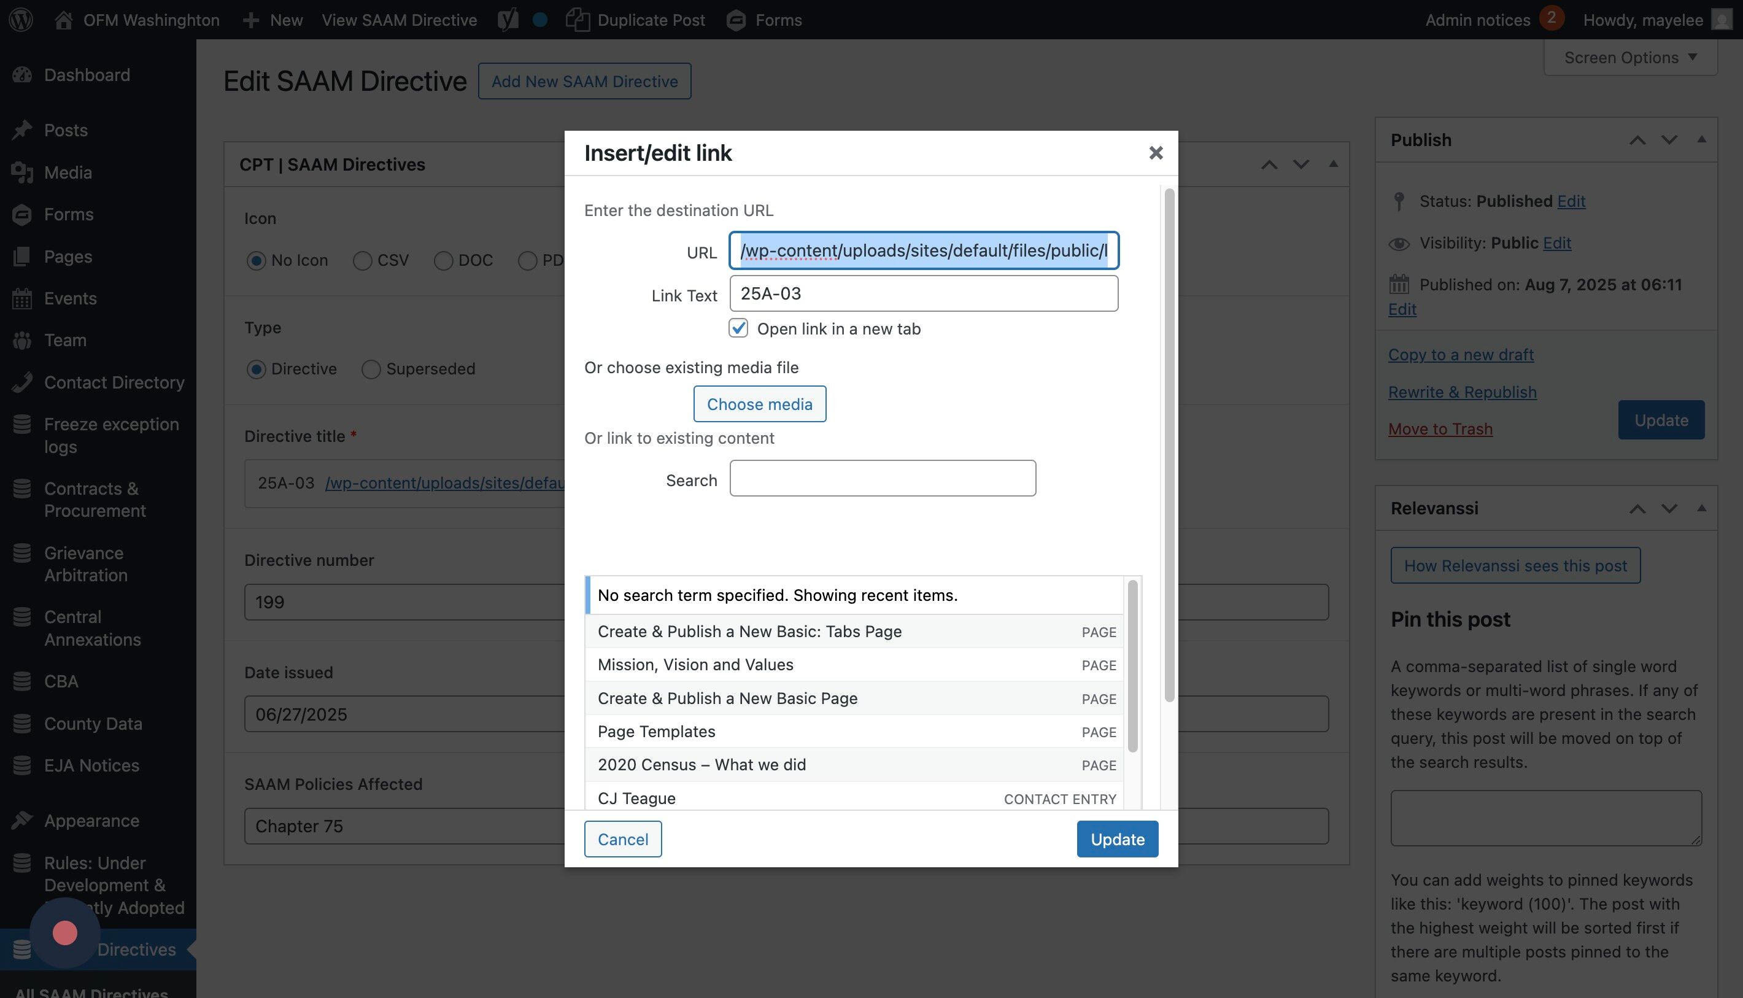Click the WordPress logo icon

pyautogui.click(x=21, y=19)
